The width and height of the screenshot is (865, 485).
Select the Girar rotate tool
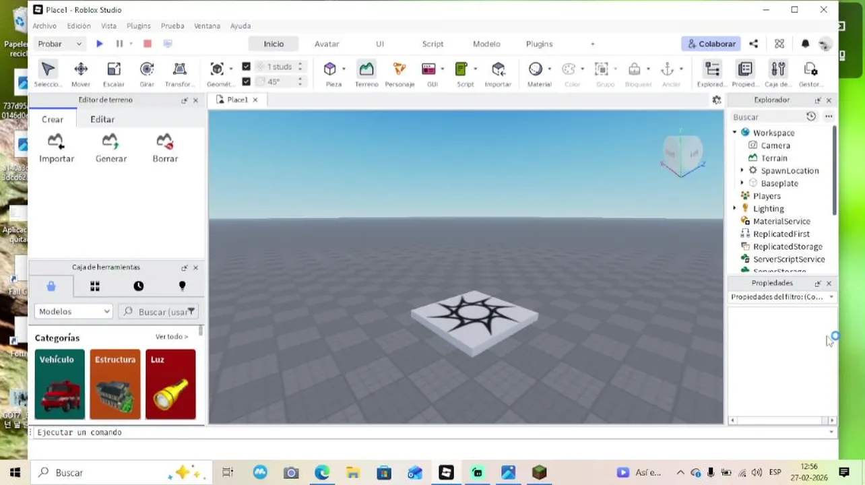coord(147,73)
